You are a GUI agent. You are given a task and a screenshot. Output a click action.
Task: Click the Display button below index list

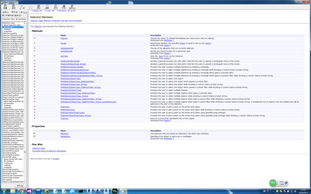(x=20, y=186)
